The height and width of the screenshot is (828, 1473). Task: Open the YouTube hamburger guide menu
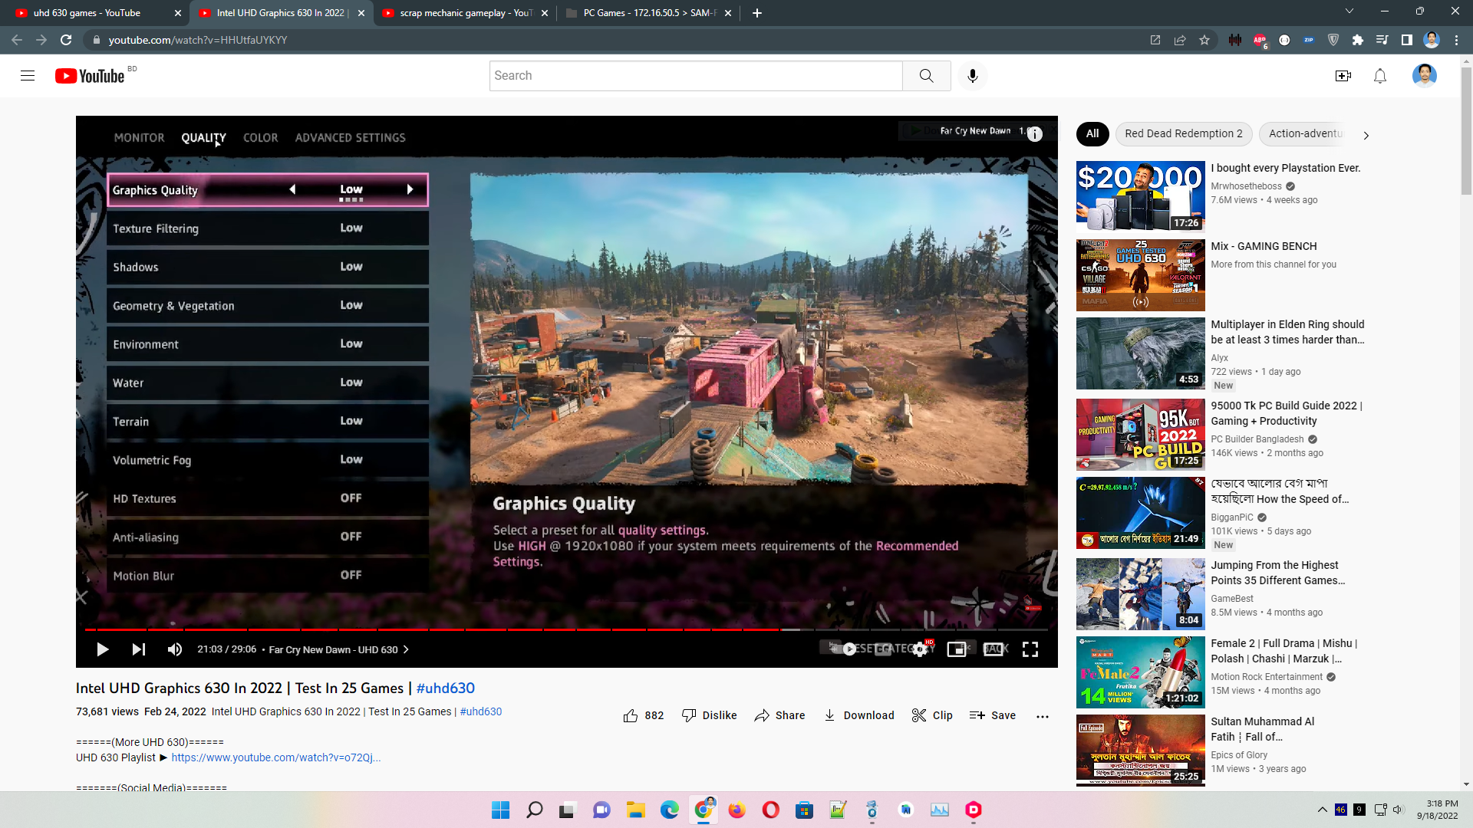[28, 75]
